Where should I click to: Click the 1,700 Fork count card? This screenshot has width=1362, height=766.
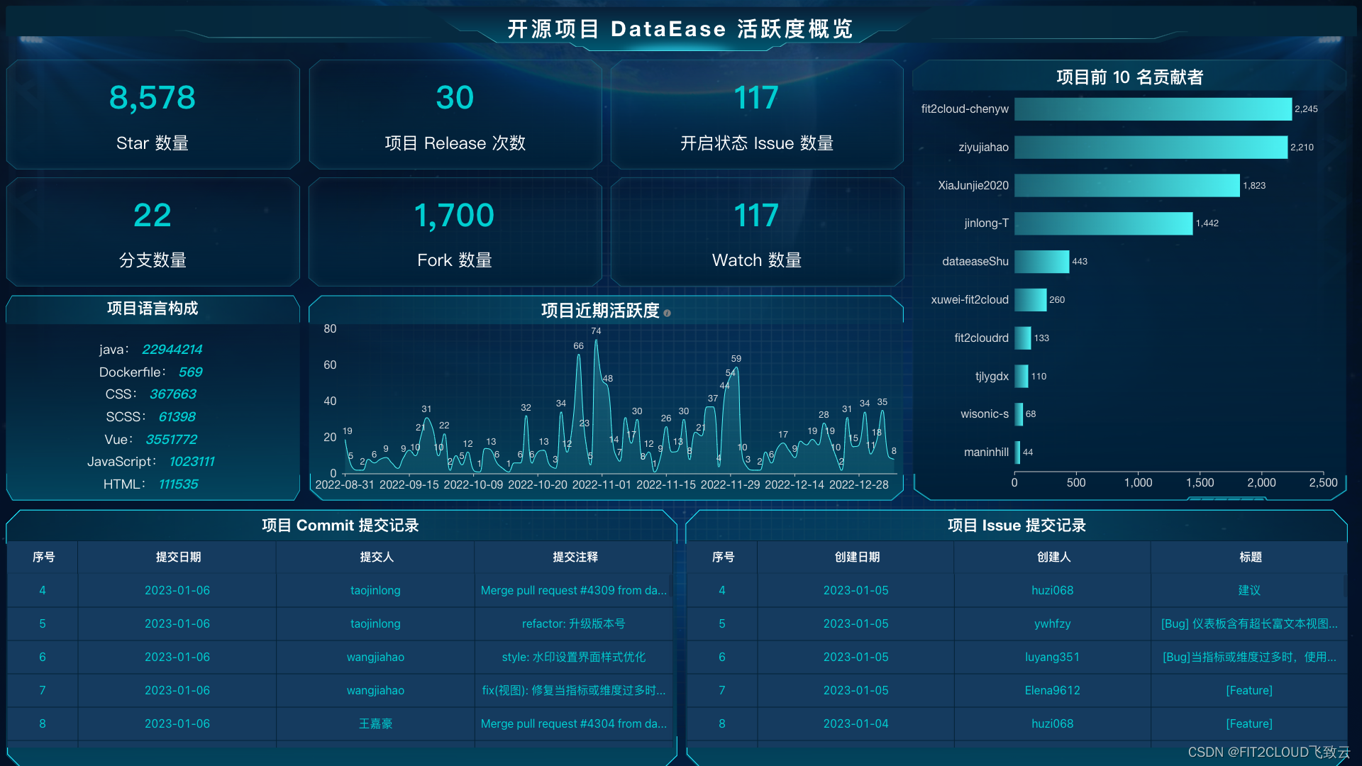(455, 233)
